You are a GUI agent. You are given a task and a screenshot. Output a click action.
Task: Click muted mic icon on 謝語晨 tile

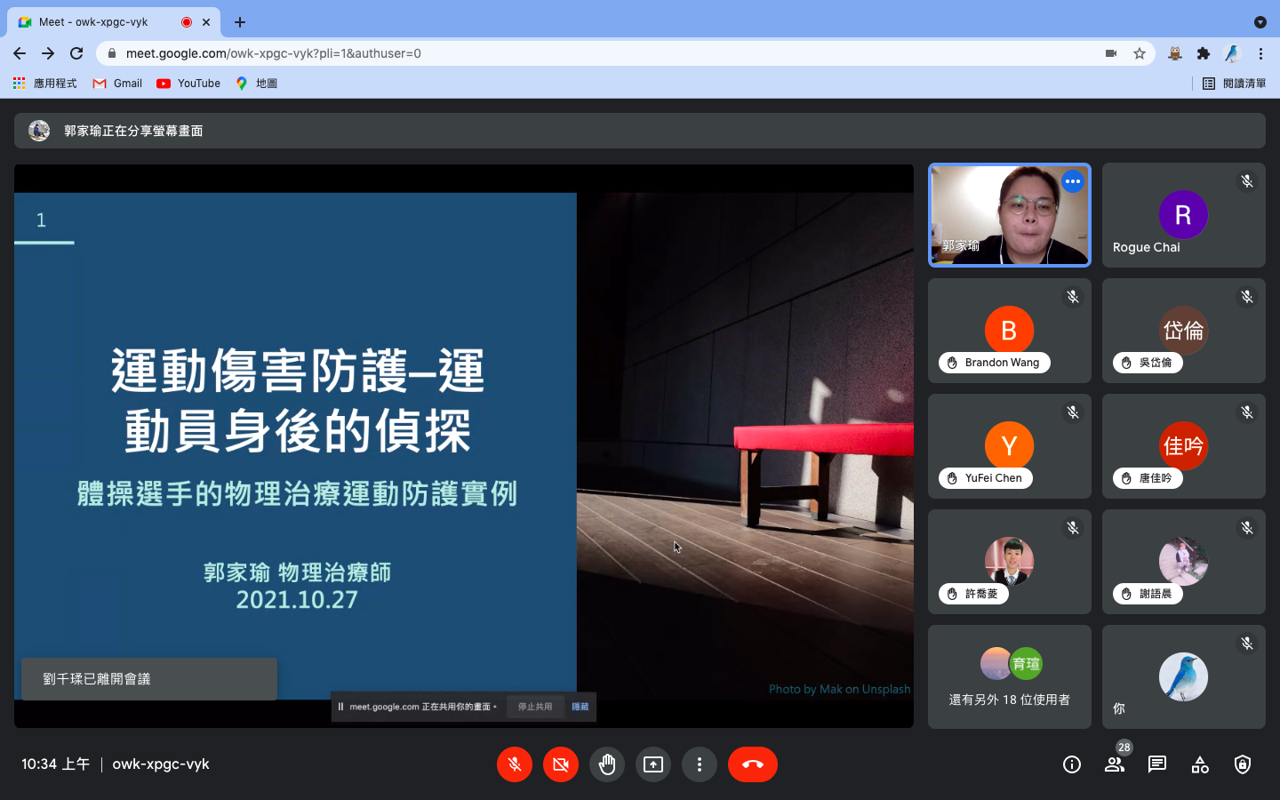coord(1247,528)
